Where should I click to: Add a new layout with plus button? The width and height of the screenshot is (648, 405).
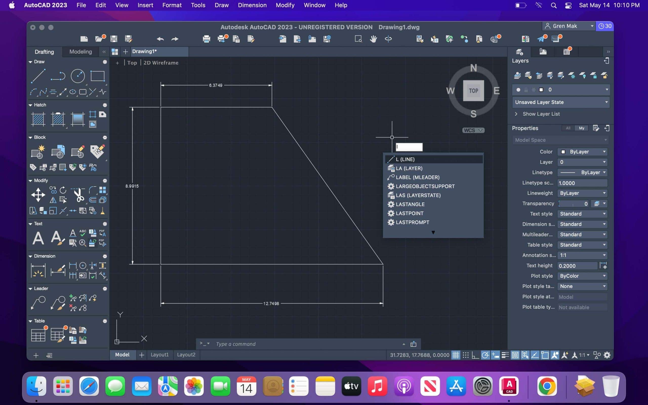coord(142,355)
